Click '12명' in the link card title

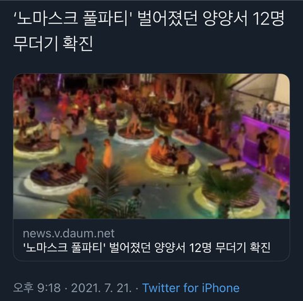(200, 247)
